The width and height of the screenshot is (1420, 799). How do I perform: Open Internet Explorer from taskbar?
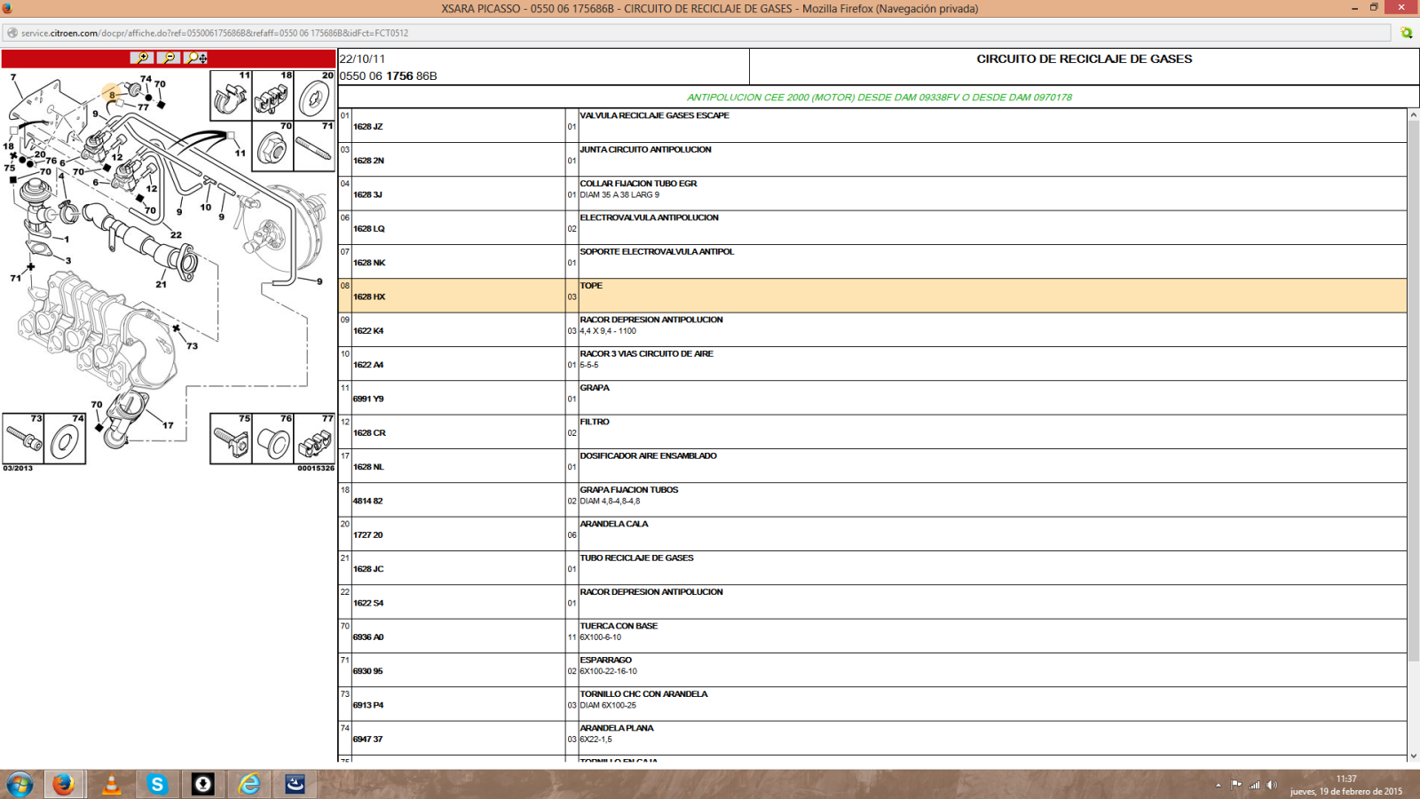249,785
